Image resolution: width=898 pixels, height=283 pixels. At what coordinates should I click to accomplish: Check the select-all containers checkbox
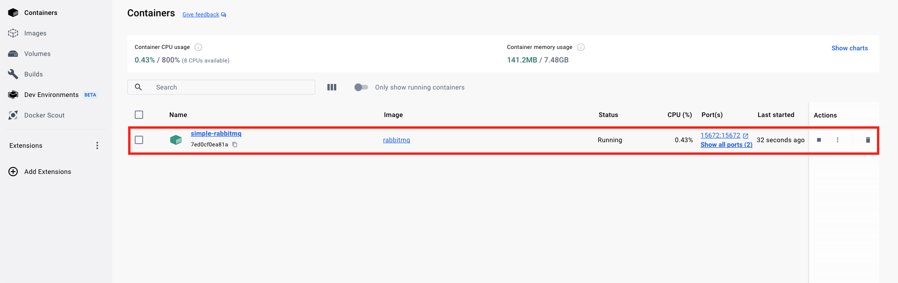point(139,115)
